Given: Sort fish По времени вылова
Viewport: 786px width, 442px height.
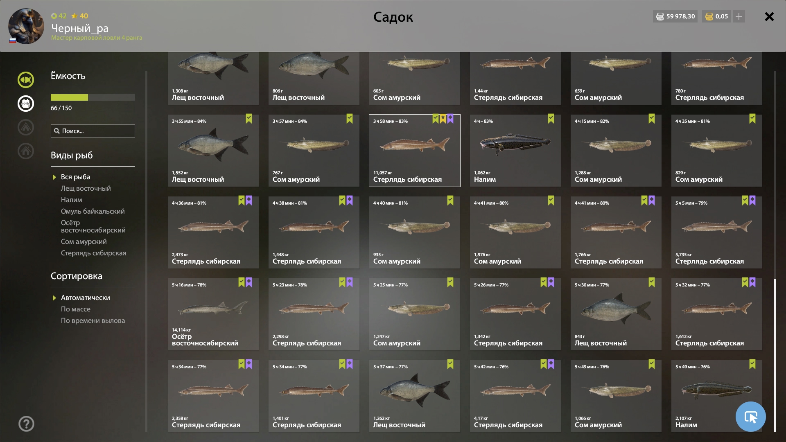Looking at the screenshot, I should 93,320.
